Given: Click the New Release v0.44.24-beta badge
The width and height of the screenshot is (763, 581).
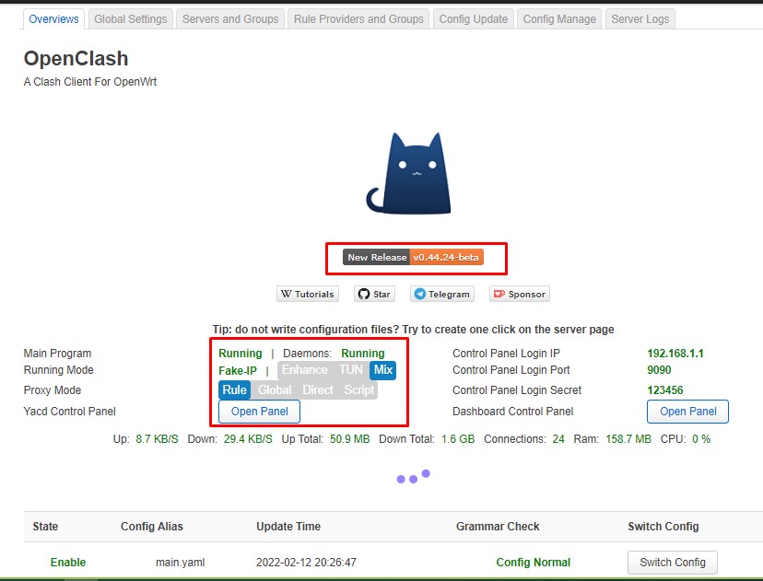Looking at the screenshot, I should [x=413, y=257].
